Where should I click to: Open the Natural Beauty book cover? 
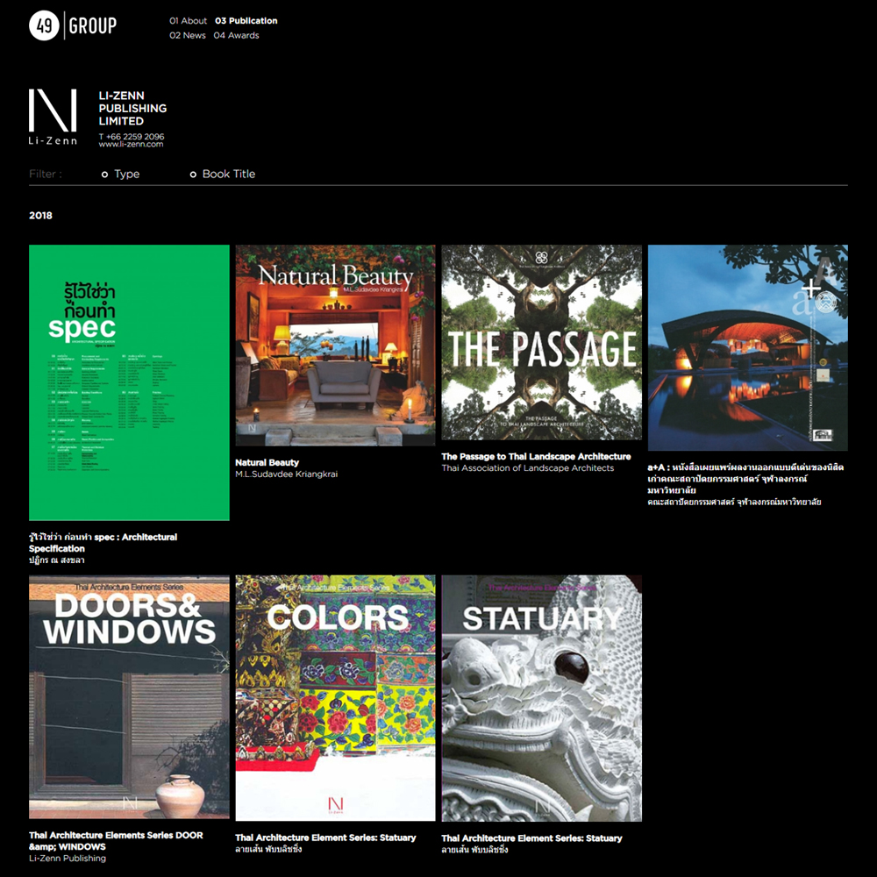[335, 346]
